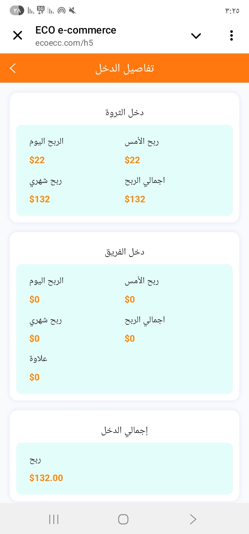Tap the hotspot status icon
This screenshot has width=249, height=534.
pos(61,11)
